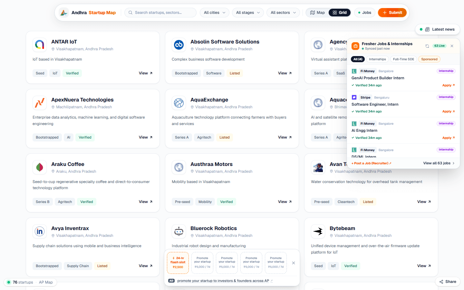Viewport: 464px width, 290px height.
Task: Click the Austhraa Motors globe logo
Action: coord(179,167)
